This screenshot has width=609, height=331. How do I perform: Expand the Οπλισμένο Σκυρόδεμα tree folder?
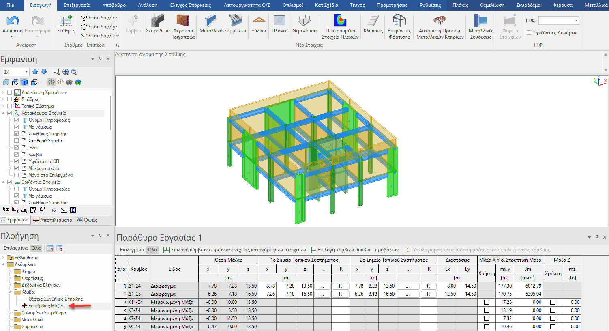pos(10,313)
